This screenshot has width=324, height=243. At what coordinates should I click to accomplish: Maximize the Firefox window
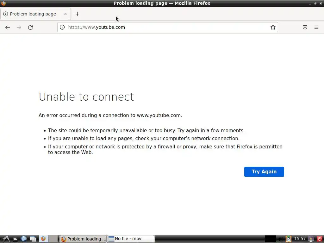coord(315,3)
